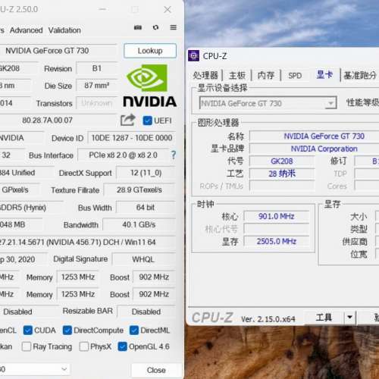Click the Texture Fillrate 28.9 GTexel/s value
This screenshot has width=379, height=379.
click(139, 189)
